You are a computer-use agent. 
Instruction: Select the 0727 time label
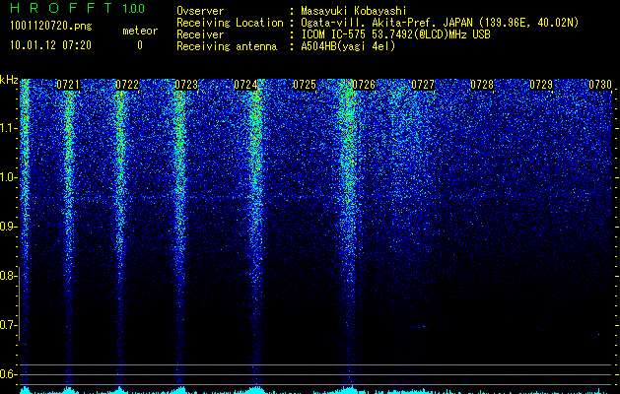(423, 85)
